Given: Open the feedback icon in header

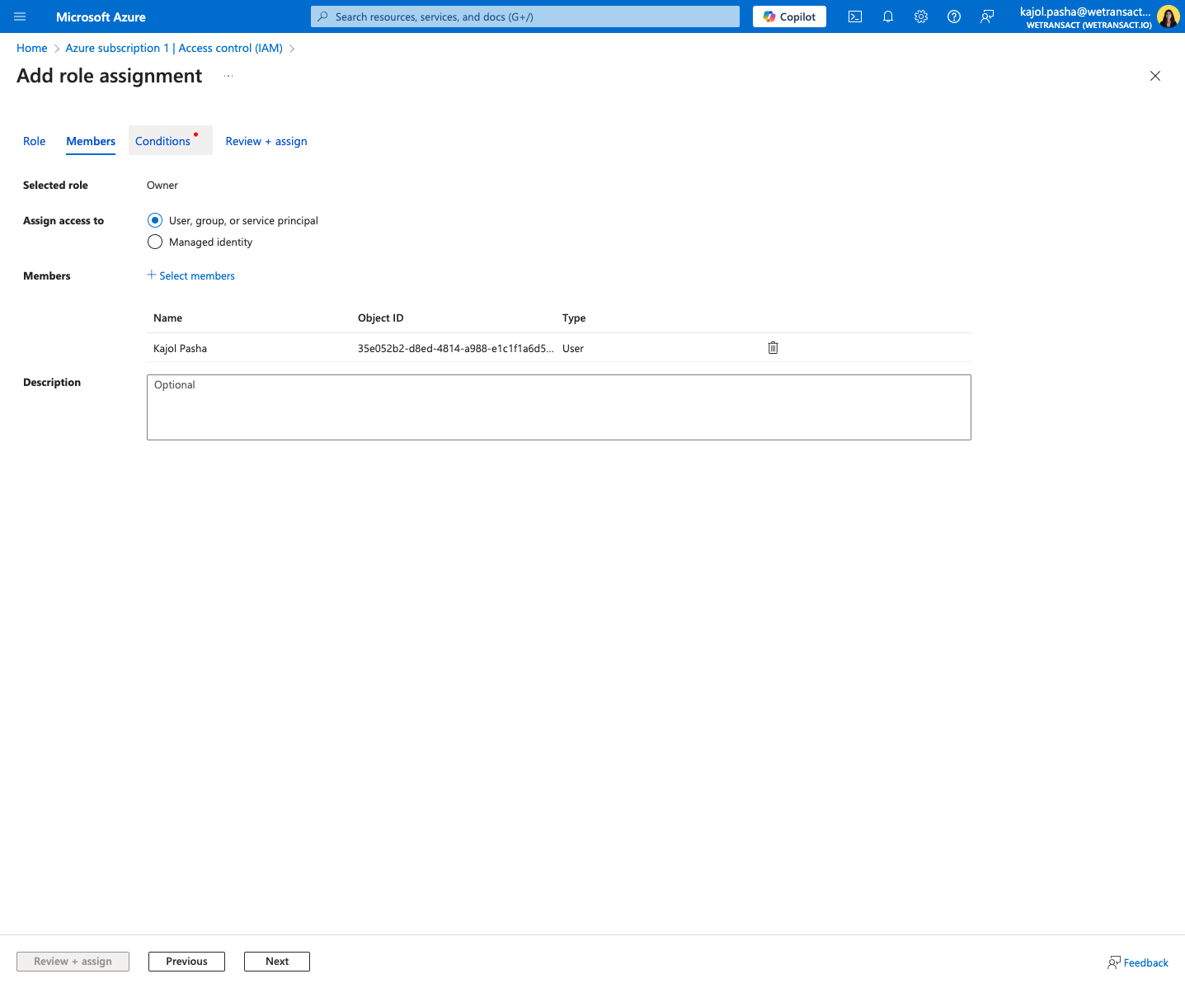Looking at the screenshot, I should click(x=987, y=16).
